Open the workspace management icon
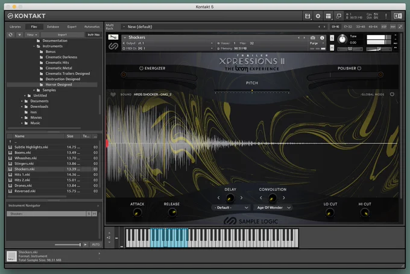The width and height of the screenshot is (410, 274). [329, 16]
